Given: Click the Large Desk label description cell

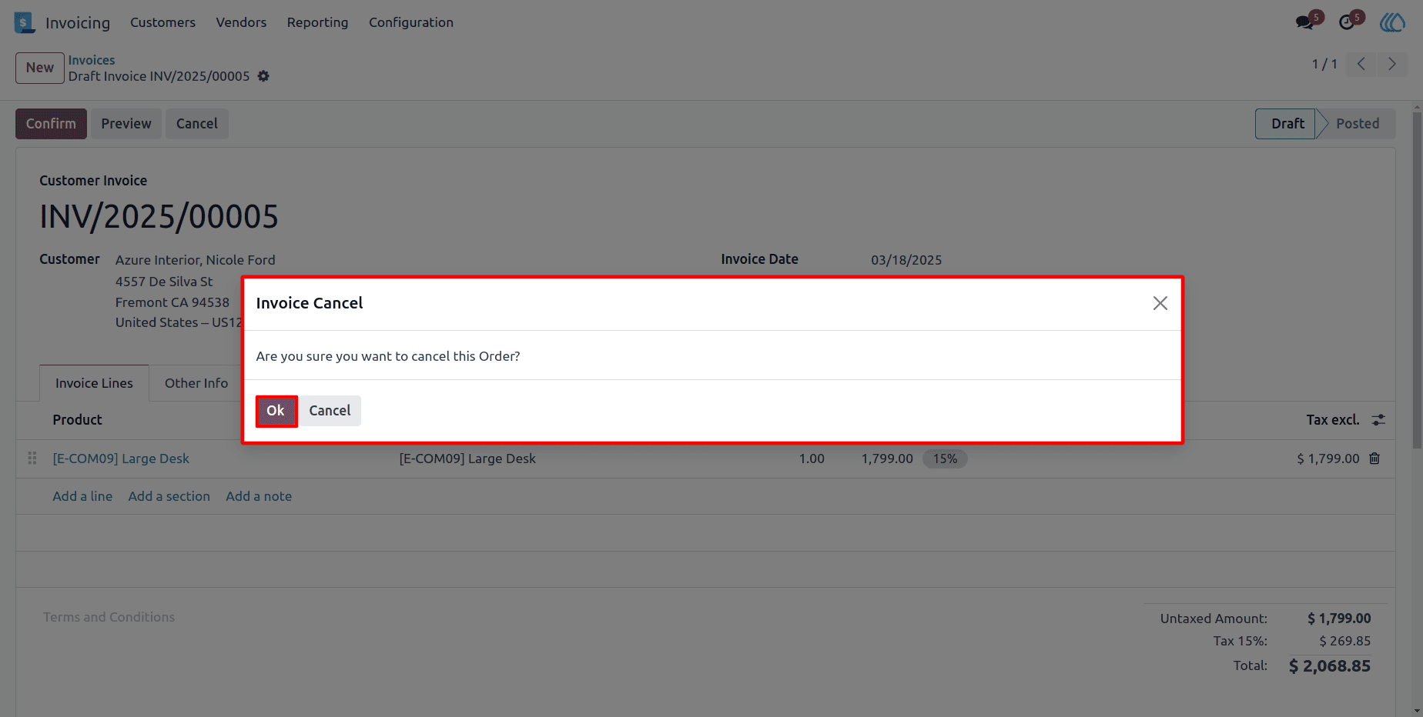Looking at the screenshot, I should (467, 459).
